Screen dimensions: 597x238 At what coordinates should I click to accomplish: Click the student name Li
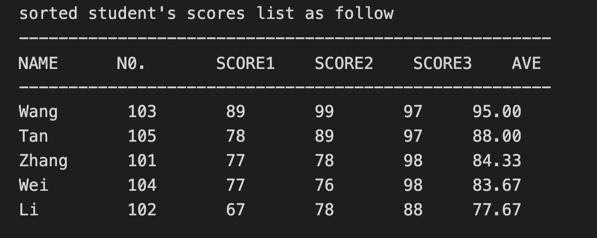point(28,210)
